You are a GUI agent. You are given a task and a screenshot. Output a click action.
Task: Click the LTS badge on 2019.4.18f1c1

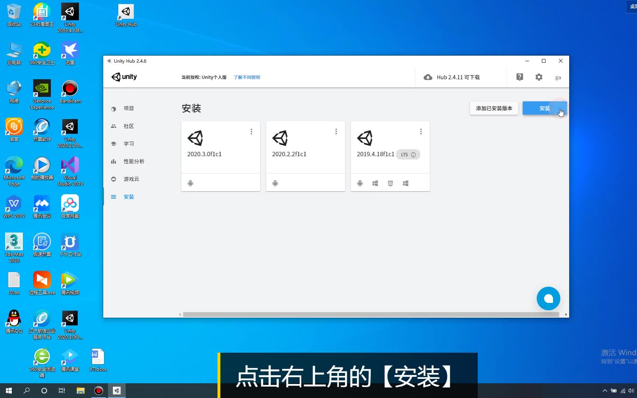(x=404, y=154)
